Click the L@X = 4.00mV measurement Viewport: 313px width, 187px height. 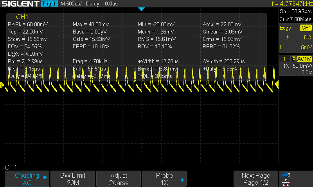pos(25,54)
